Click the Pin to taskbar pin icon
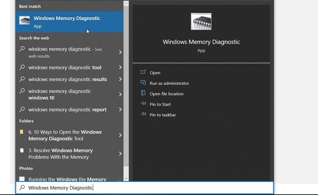 143,115
